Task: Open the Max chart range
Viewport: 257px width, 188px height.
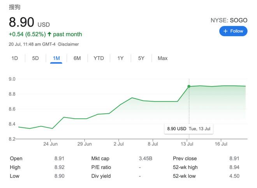Action: click(163, 58)
